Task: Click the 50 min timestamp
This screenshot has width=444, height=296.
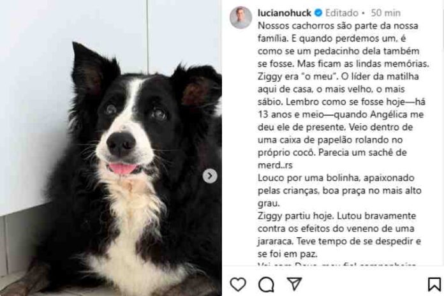Action: 386,13
